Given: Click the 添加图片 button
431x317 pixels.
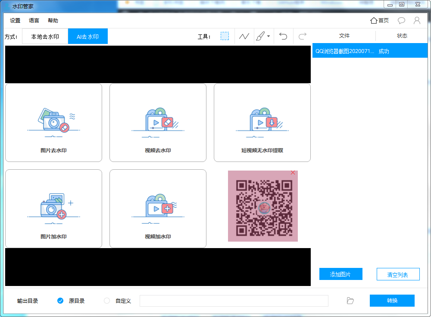Looking at the screenshot, I should click(340, 274).
